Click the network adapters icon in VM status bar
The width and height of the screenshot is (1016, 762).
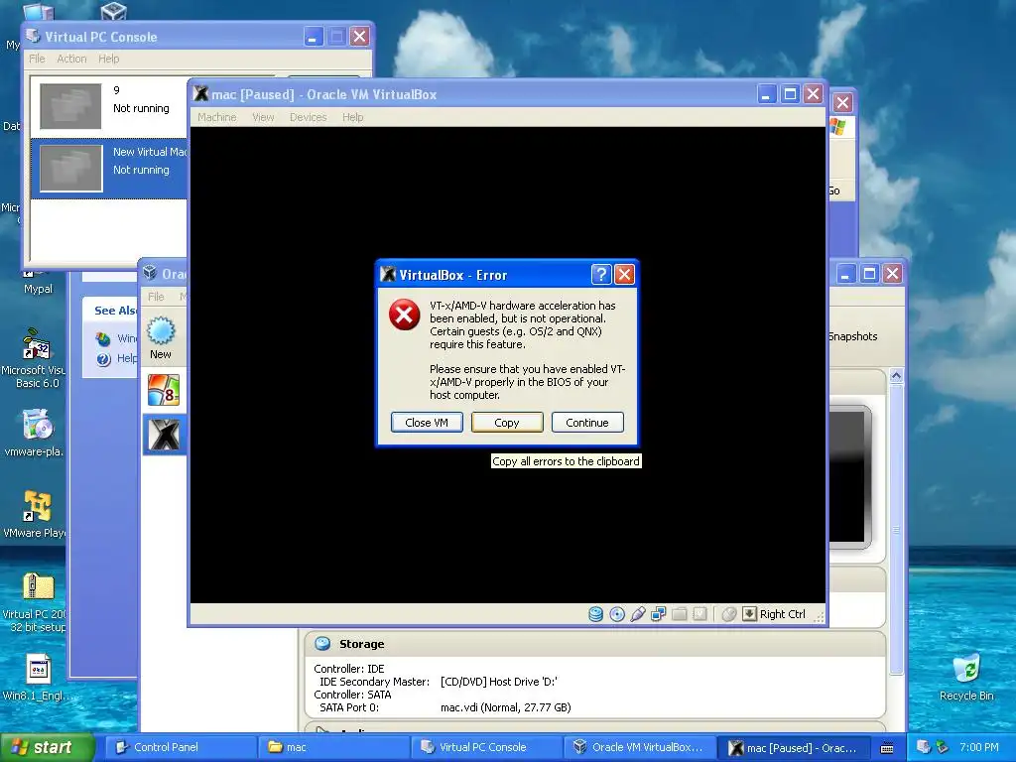pyautogui.click(x=659, y=613)
